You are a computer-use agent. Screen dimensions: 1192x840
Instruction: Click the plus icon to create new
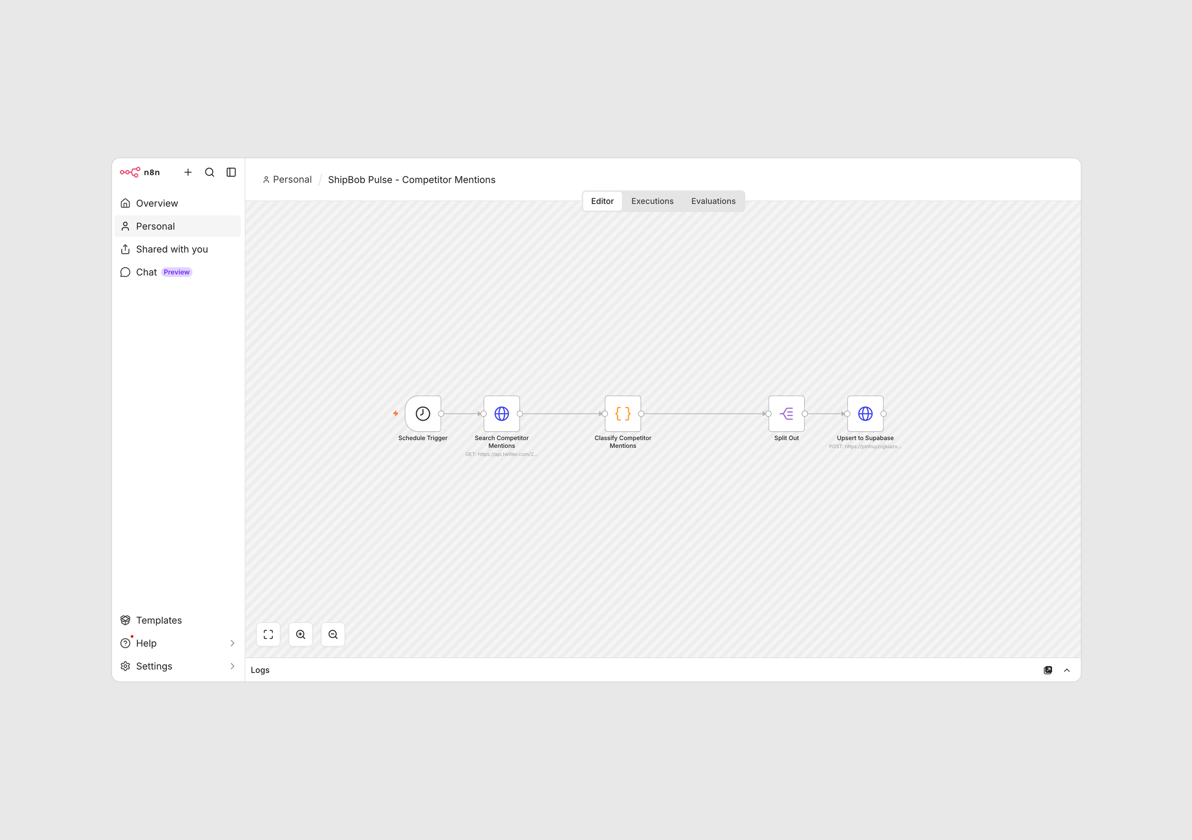coord(188,173)
